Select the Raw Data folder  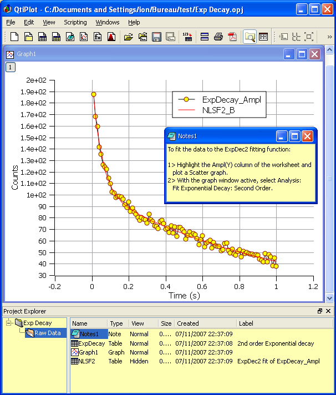click(47, 333)
